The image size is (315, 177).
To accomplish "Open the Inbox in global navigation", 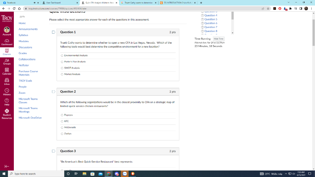I will coord(7,82).
